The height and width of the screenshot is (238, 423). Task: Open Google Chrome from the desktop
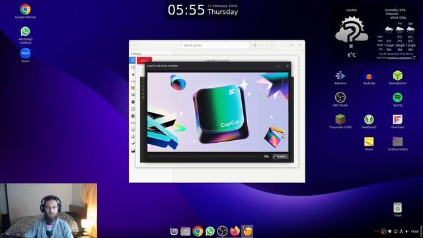(25, 11)
